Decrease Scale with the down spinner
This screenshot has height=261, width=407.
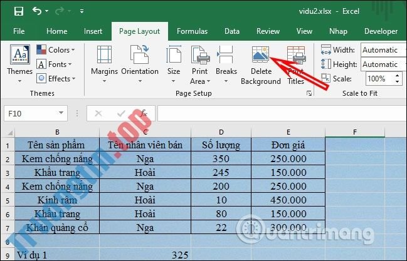tap(398, 81)
